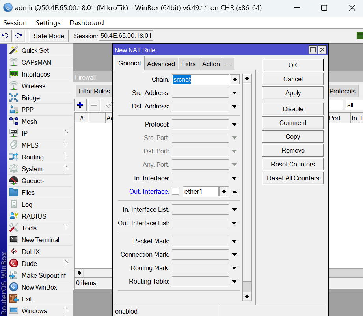Expand the Routing Table field
Screen dimensions: 363x316
point(234,282)
